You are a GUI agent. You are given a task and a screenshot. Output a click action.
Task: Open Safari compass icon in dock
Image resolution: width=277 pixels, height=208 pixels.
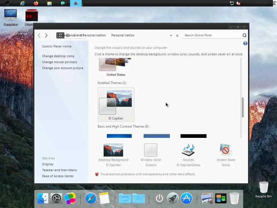coord(91,198)
